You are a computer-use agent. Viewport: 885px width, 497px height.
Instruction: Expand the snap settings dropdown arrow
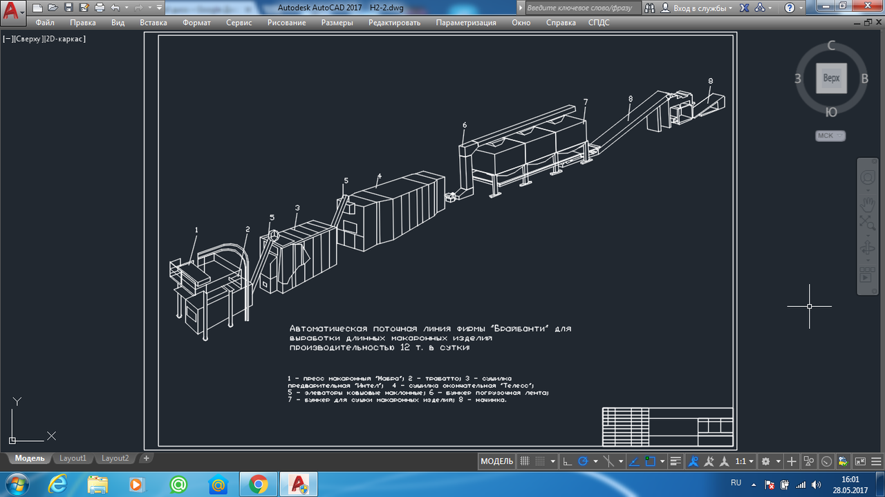553,461
